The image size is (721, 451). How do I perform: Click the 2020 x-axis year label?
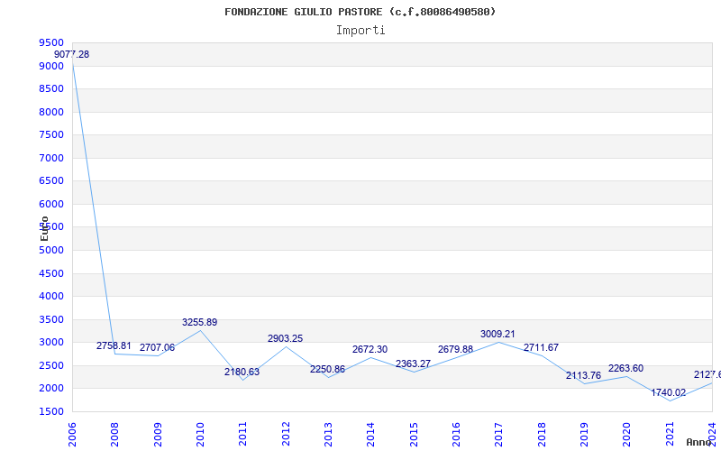(627, 435)
